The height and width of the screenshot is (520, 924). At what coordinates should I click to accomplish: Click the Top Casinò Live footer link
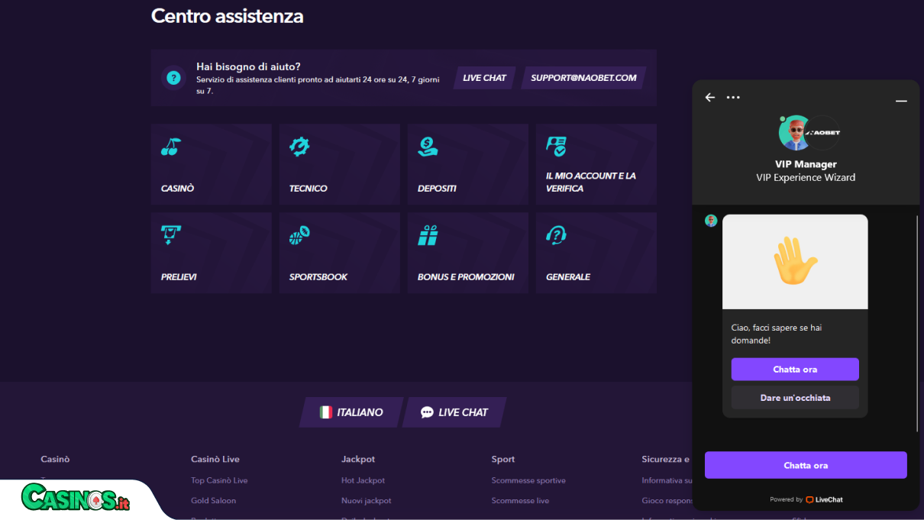(x=219, y=481)
